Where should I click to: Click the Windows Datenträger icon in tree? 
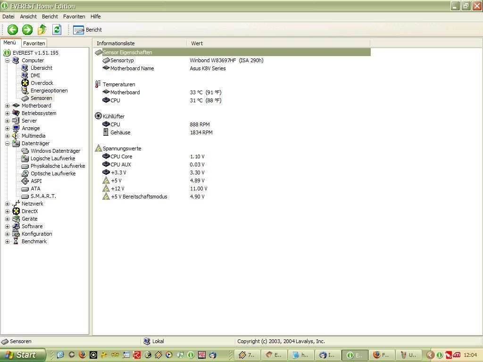(x=25, y=151)
